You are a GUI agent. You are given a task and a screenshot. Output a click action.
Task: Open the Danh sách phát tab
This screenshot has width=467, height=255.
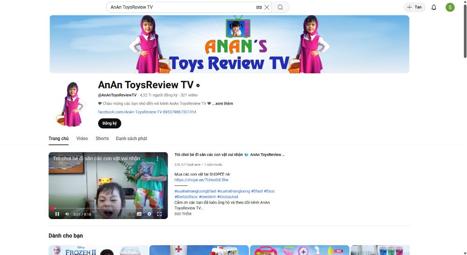(x=131, y=139)
